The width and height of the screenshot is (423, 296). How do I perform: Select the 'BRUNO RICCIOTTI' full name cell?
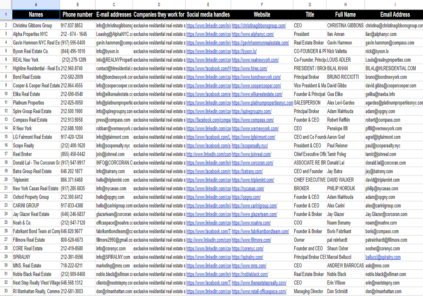point(345,77)
